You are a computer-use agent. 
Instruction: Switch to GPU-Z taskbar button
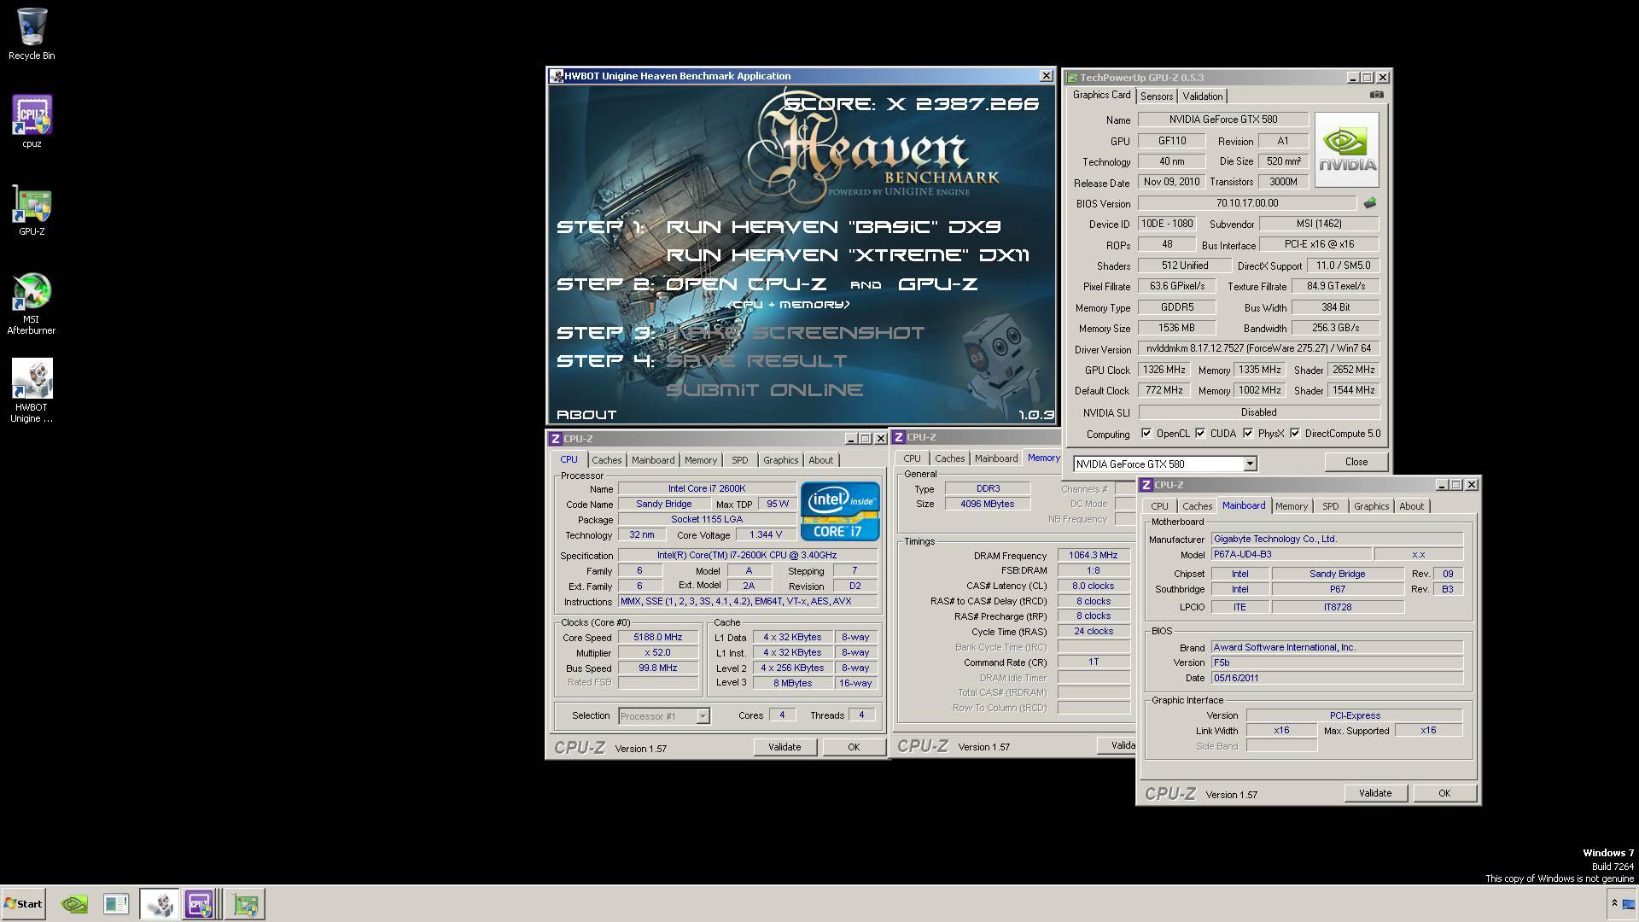(x=246, y=903)
